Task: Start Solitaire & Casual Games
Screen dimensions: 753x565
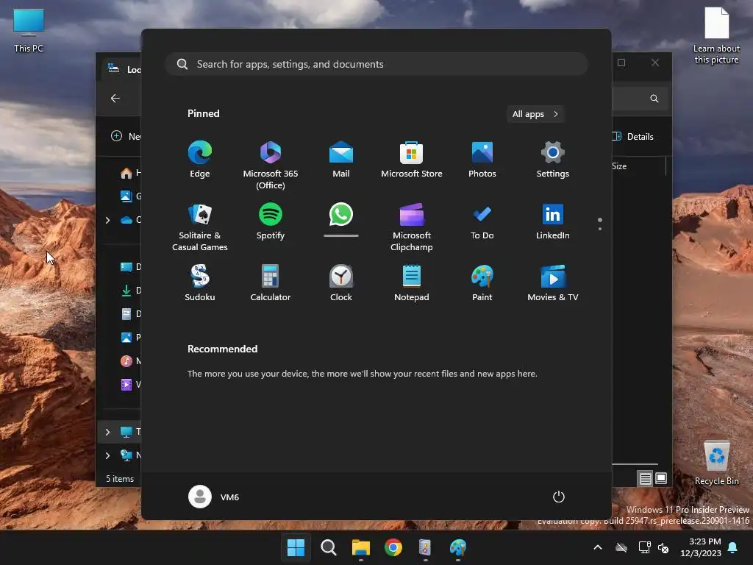Action: click(200, 228)
